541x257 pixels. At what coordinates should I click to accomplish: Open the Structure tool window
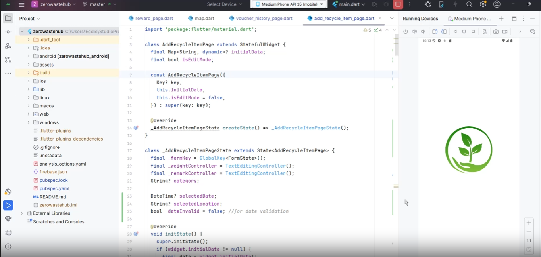[x=8, y=46]
